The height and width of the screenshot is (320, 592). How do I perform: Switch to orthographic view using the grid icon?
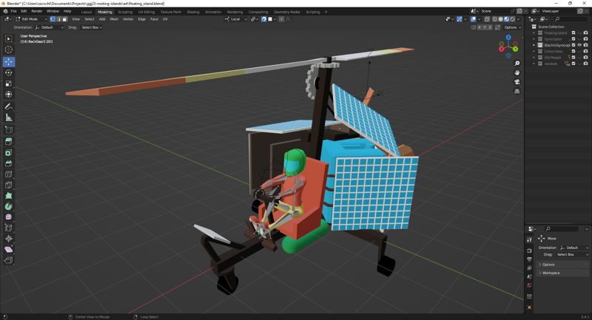click(x=517, y=91)
